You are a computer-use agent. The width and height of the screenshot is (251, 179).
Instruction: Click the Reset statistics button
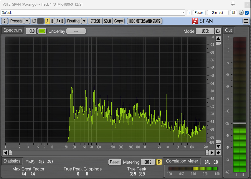pos(115,162)
